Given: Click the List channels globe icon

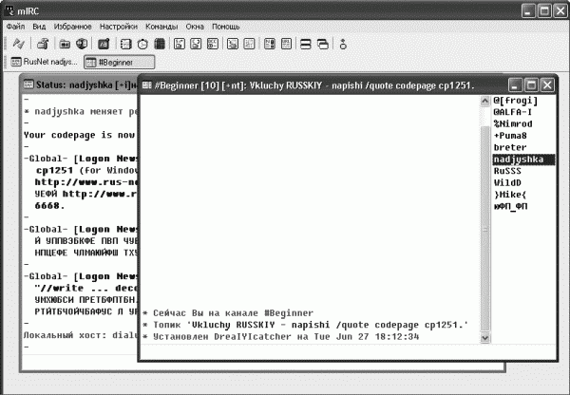Looking at the screenshot, I should pyautogui.click(x=82, y=44).
